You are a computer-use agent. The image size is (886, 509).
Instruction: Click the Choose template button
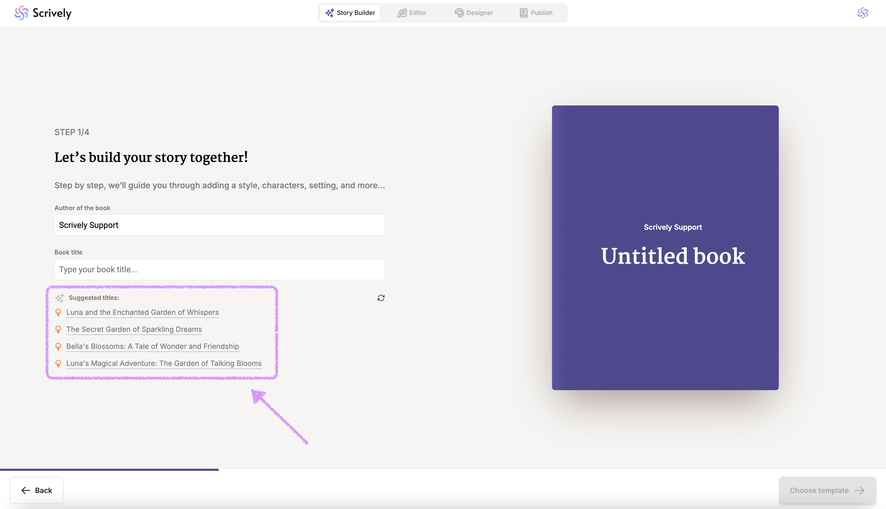(x=827, y=490)
